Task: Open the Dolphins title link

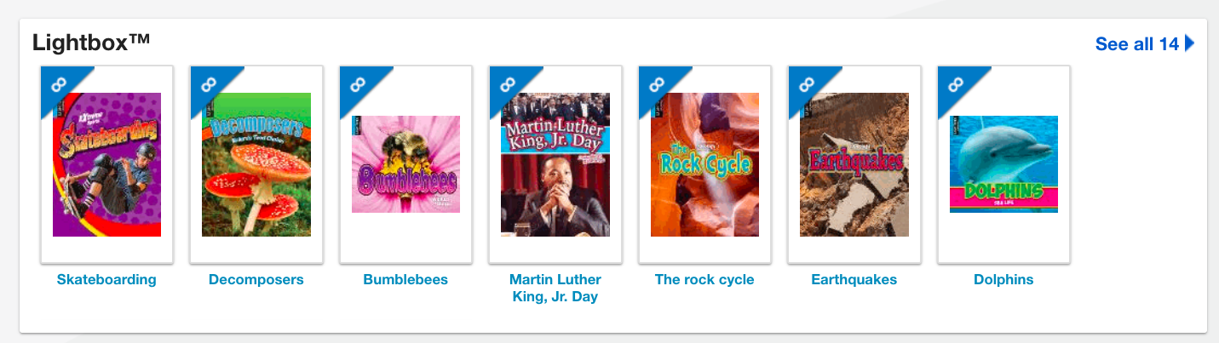Action: [x=1003, y=279]
